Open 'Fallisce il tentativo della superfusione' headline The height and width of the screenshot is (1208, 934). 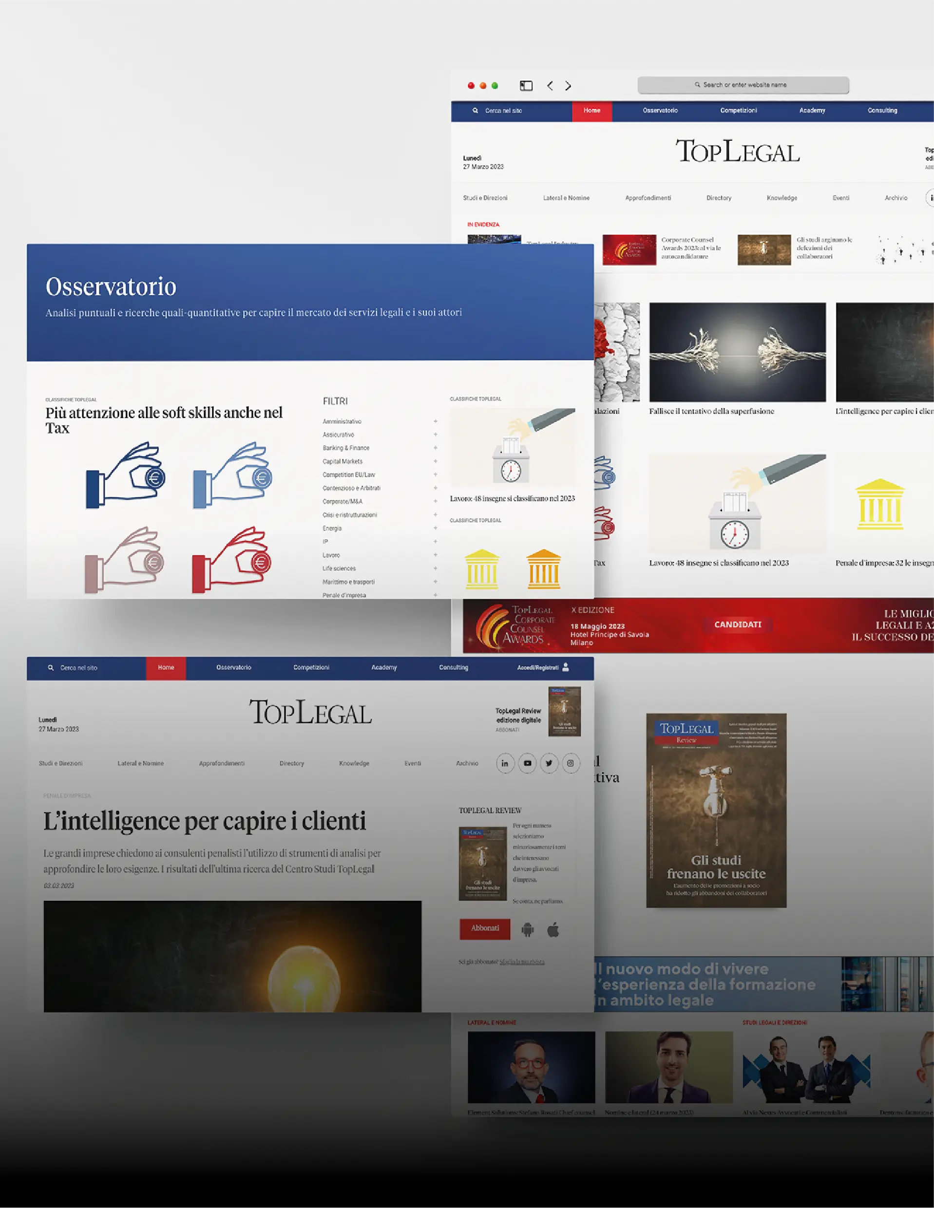[711, 412]
